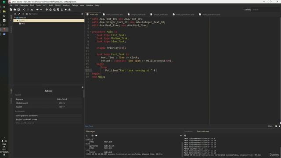Click the ENG language indicator in taskbar

tap(4, 144)
